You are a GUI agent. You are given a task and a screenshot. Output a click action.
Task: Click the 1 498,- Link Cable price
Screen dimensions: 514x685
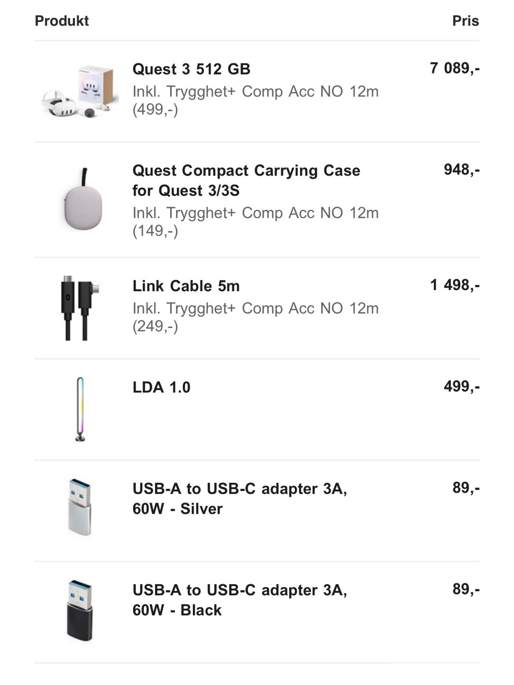point(455,285)
